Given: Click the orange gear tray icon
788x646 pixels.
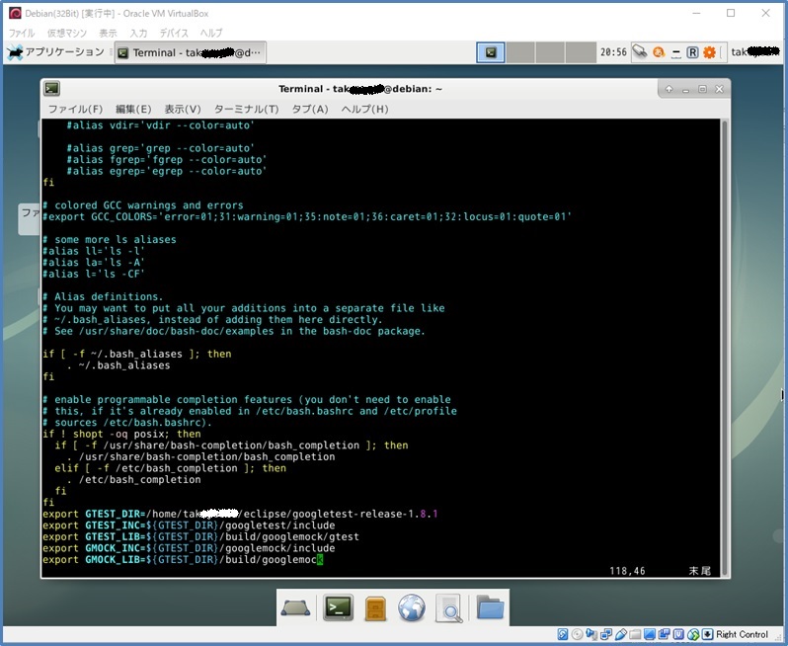Looking at the screenshot, I should coord(709,52).
